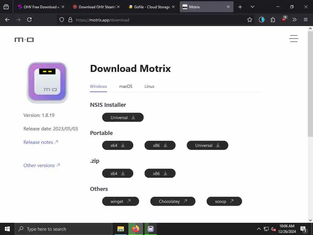Open Release notes link
This screenshot has width=313, height=235.
coord(41,142)
